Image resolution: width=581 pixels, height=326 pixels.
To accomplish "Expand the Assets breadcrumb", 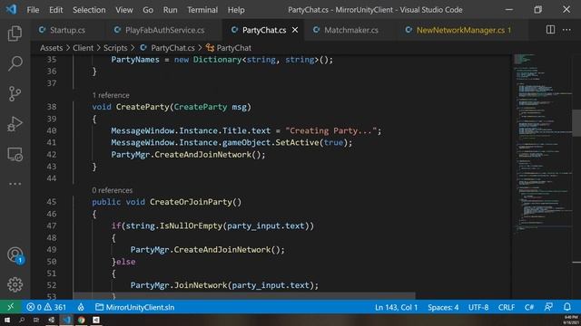I will tap(51, 48).
